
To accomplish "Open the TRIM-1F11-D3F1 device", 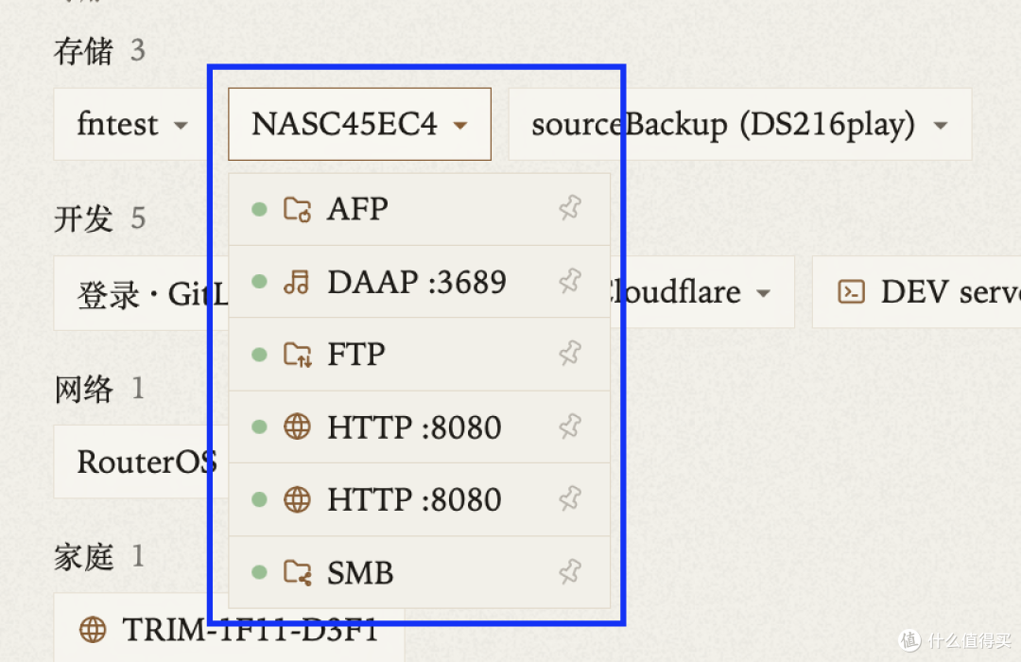I will pyautogui.click(x=229, y=630).
